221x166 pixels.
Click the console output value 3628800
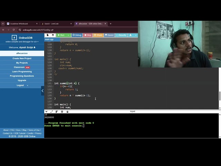[49, 118]
